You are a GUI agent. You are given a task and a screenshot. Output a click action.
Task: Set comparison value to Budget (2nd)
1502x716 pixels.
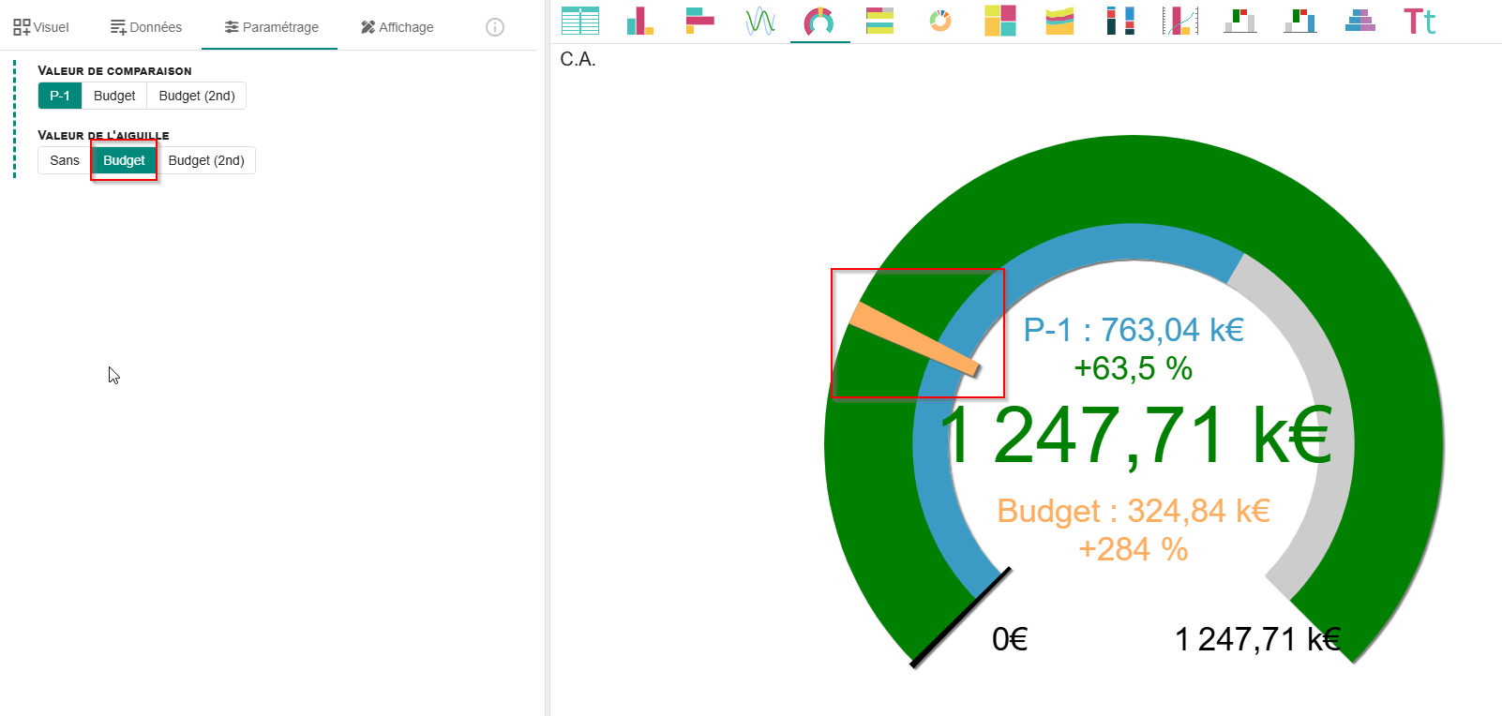pos(197,96)
